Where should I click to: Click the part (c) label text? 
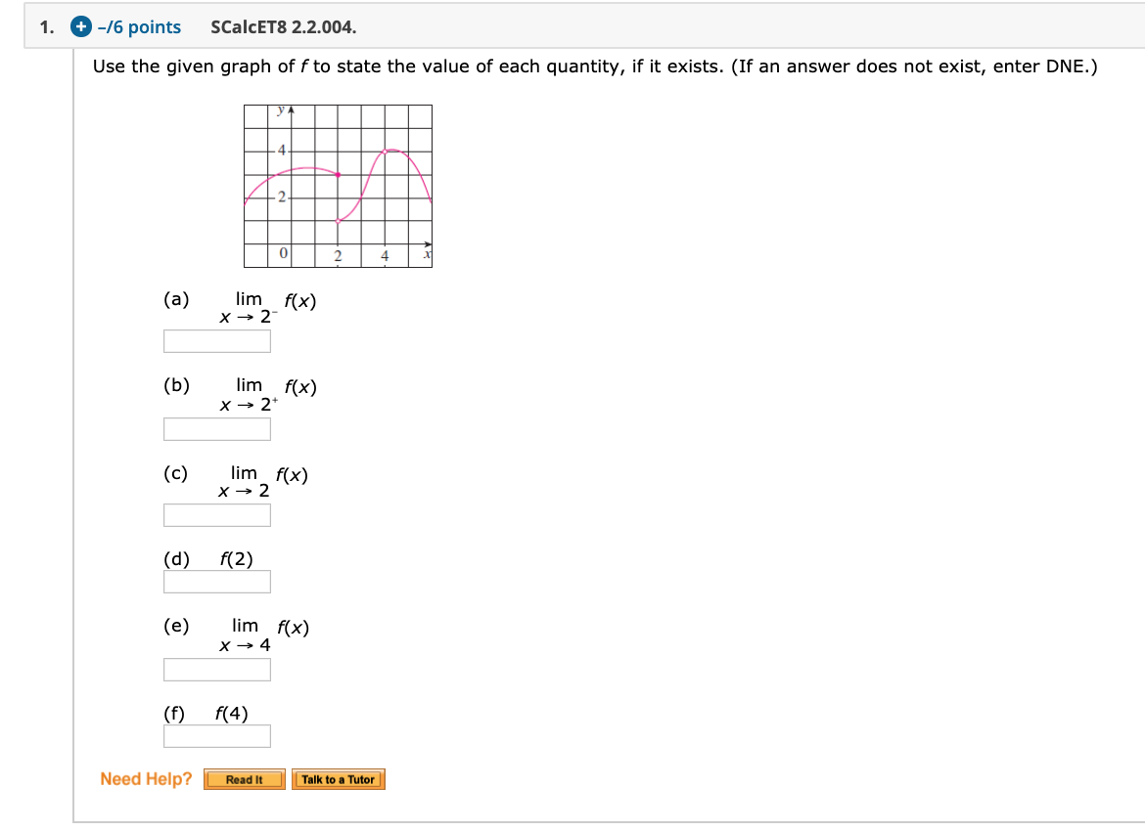(174, 474)
